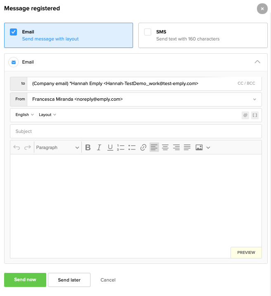Image resolution: width=271 pixels, height=296 pixels.
Task: Center align the text
Action: pyautogui.click(x=165, y=147)
